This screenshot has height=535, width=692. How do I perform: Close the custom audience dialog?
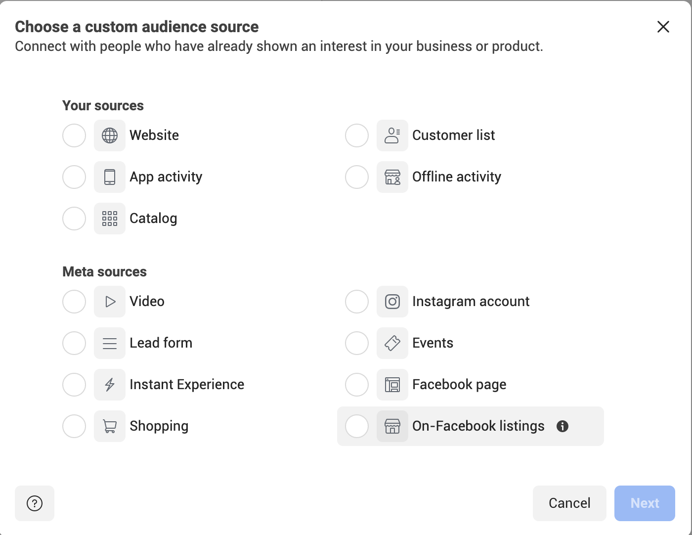click(663, 27)
